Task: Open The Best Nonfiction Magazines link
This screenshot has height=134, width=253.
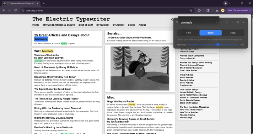Action: (x=194, y=107)
